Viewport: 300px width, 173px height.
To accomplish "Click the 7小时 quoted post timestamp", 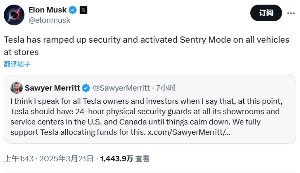I will click(166, 88).
